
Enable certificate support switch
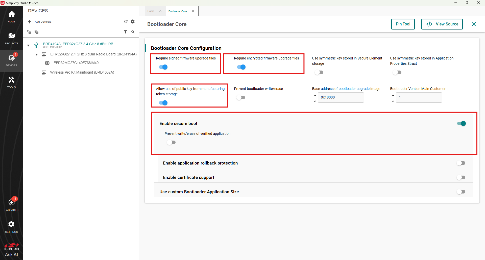tap(461, 177)
